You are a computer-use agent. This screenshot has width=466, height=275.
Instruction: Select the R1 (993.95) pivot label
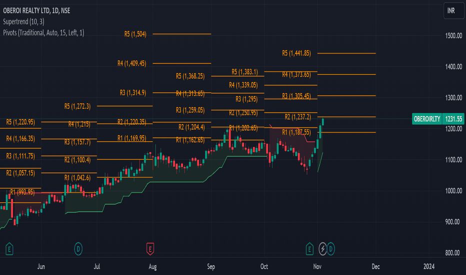pyautogui.click(x=22, y=192)
